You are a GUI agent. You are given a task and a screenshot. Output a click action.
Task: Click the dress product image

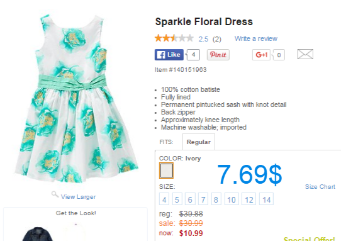[76, 99]
